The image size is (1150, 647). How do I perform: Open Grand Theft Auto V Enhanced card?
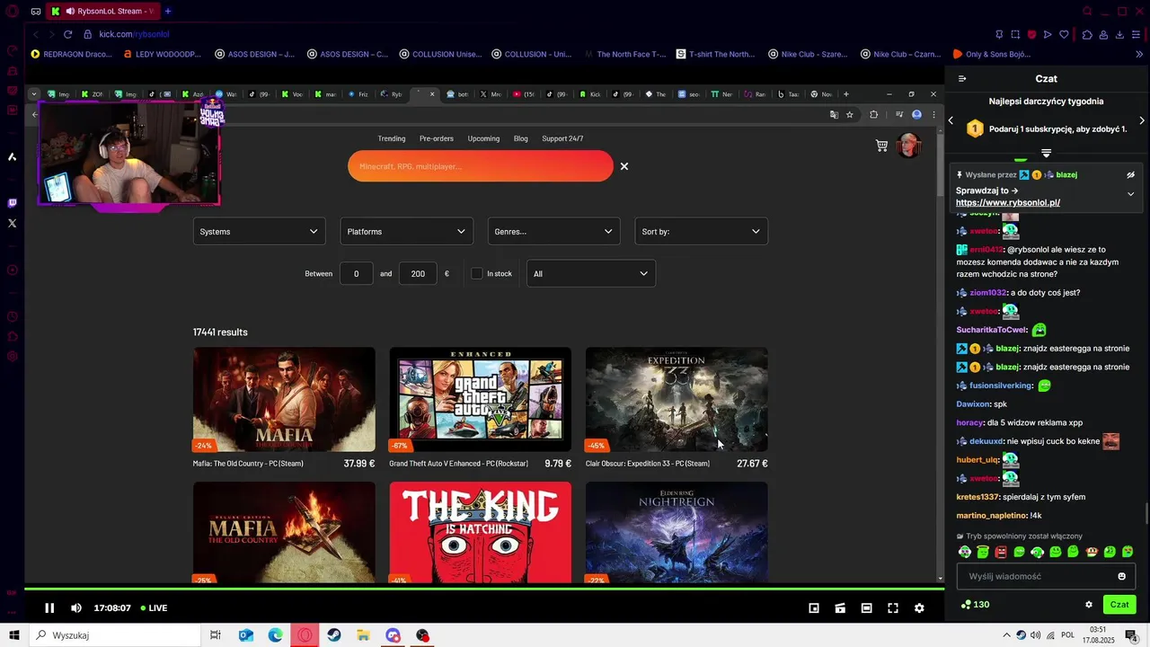480,408
